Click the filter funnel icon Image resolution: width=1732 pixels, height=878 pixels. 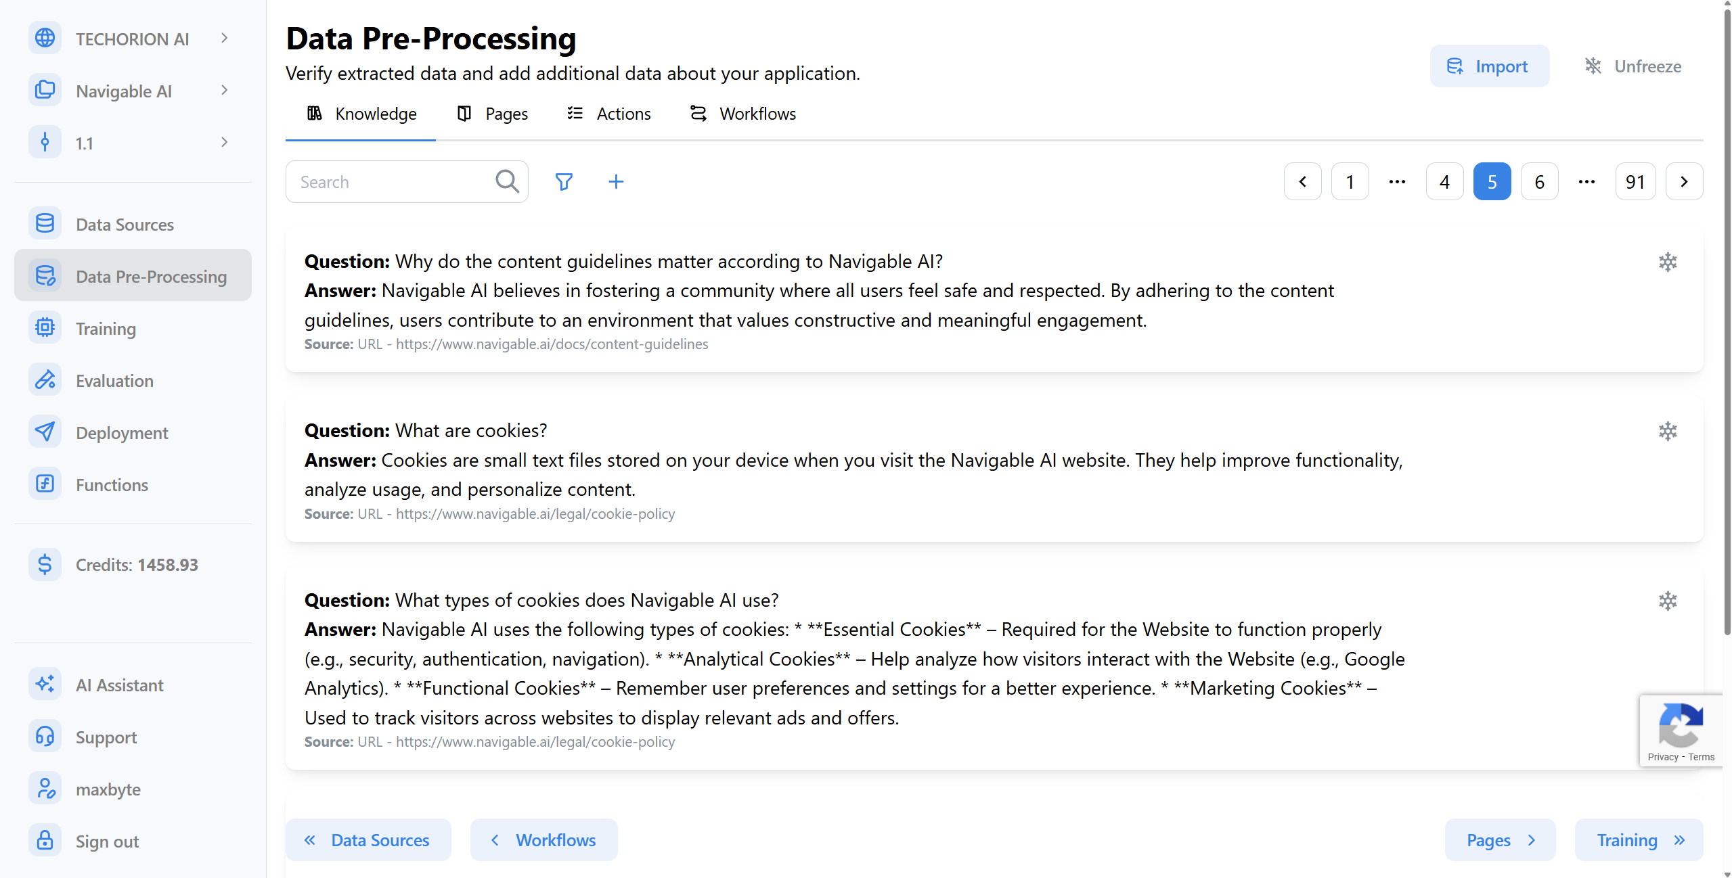pos(563,181)
